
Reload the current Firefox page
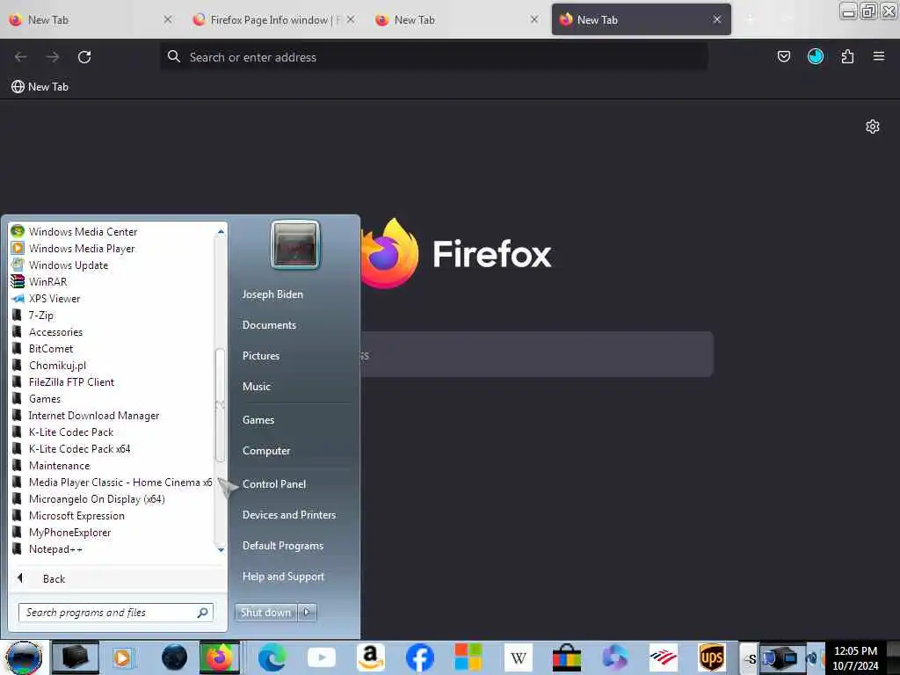[84, 57]
